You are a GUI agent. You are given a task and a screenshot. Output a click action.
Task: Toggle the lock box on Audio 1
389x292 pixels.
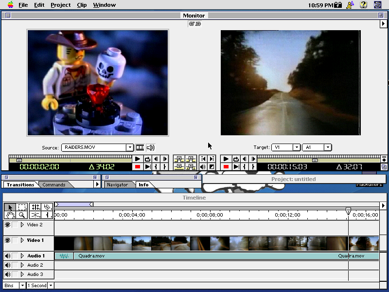(15, 256)
